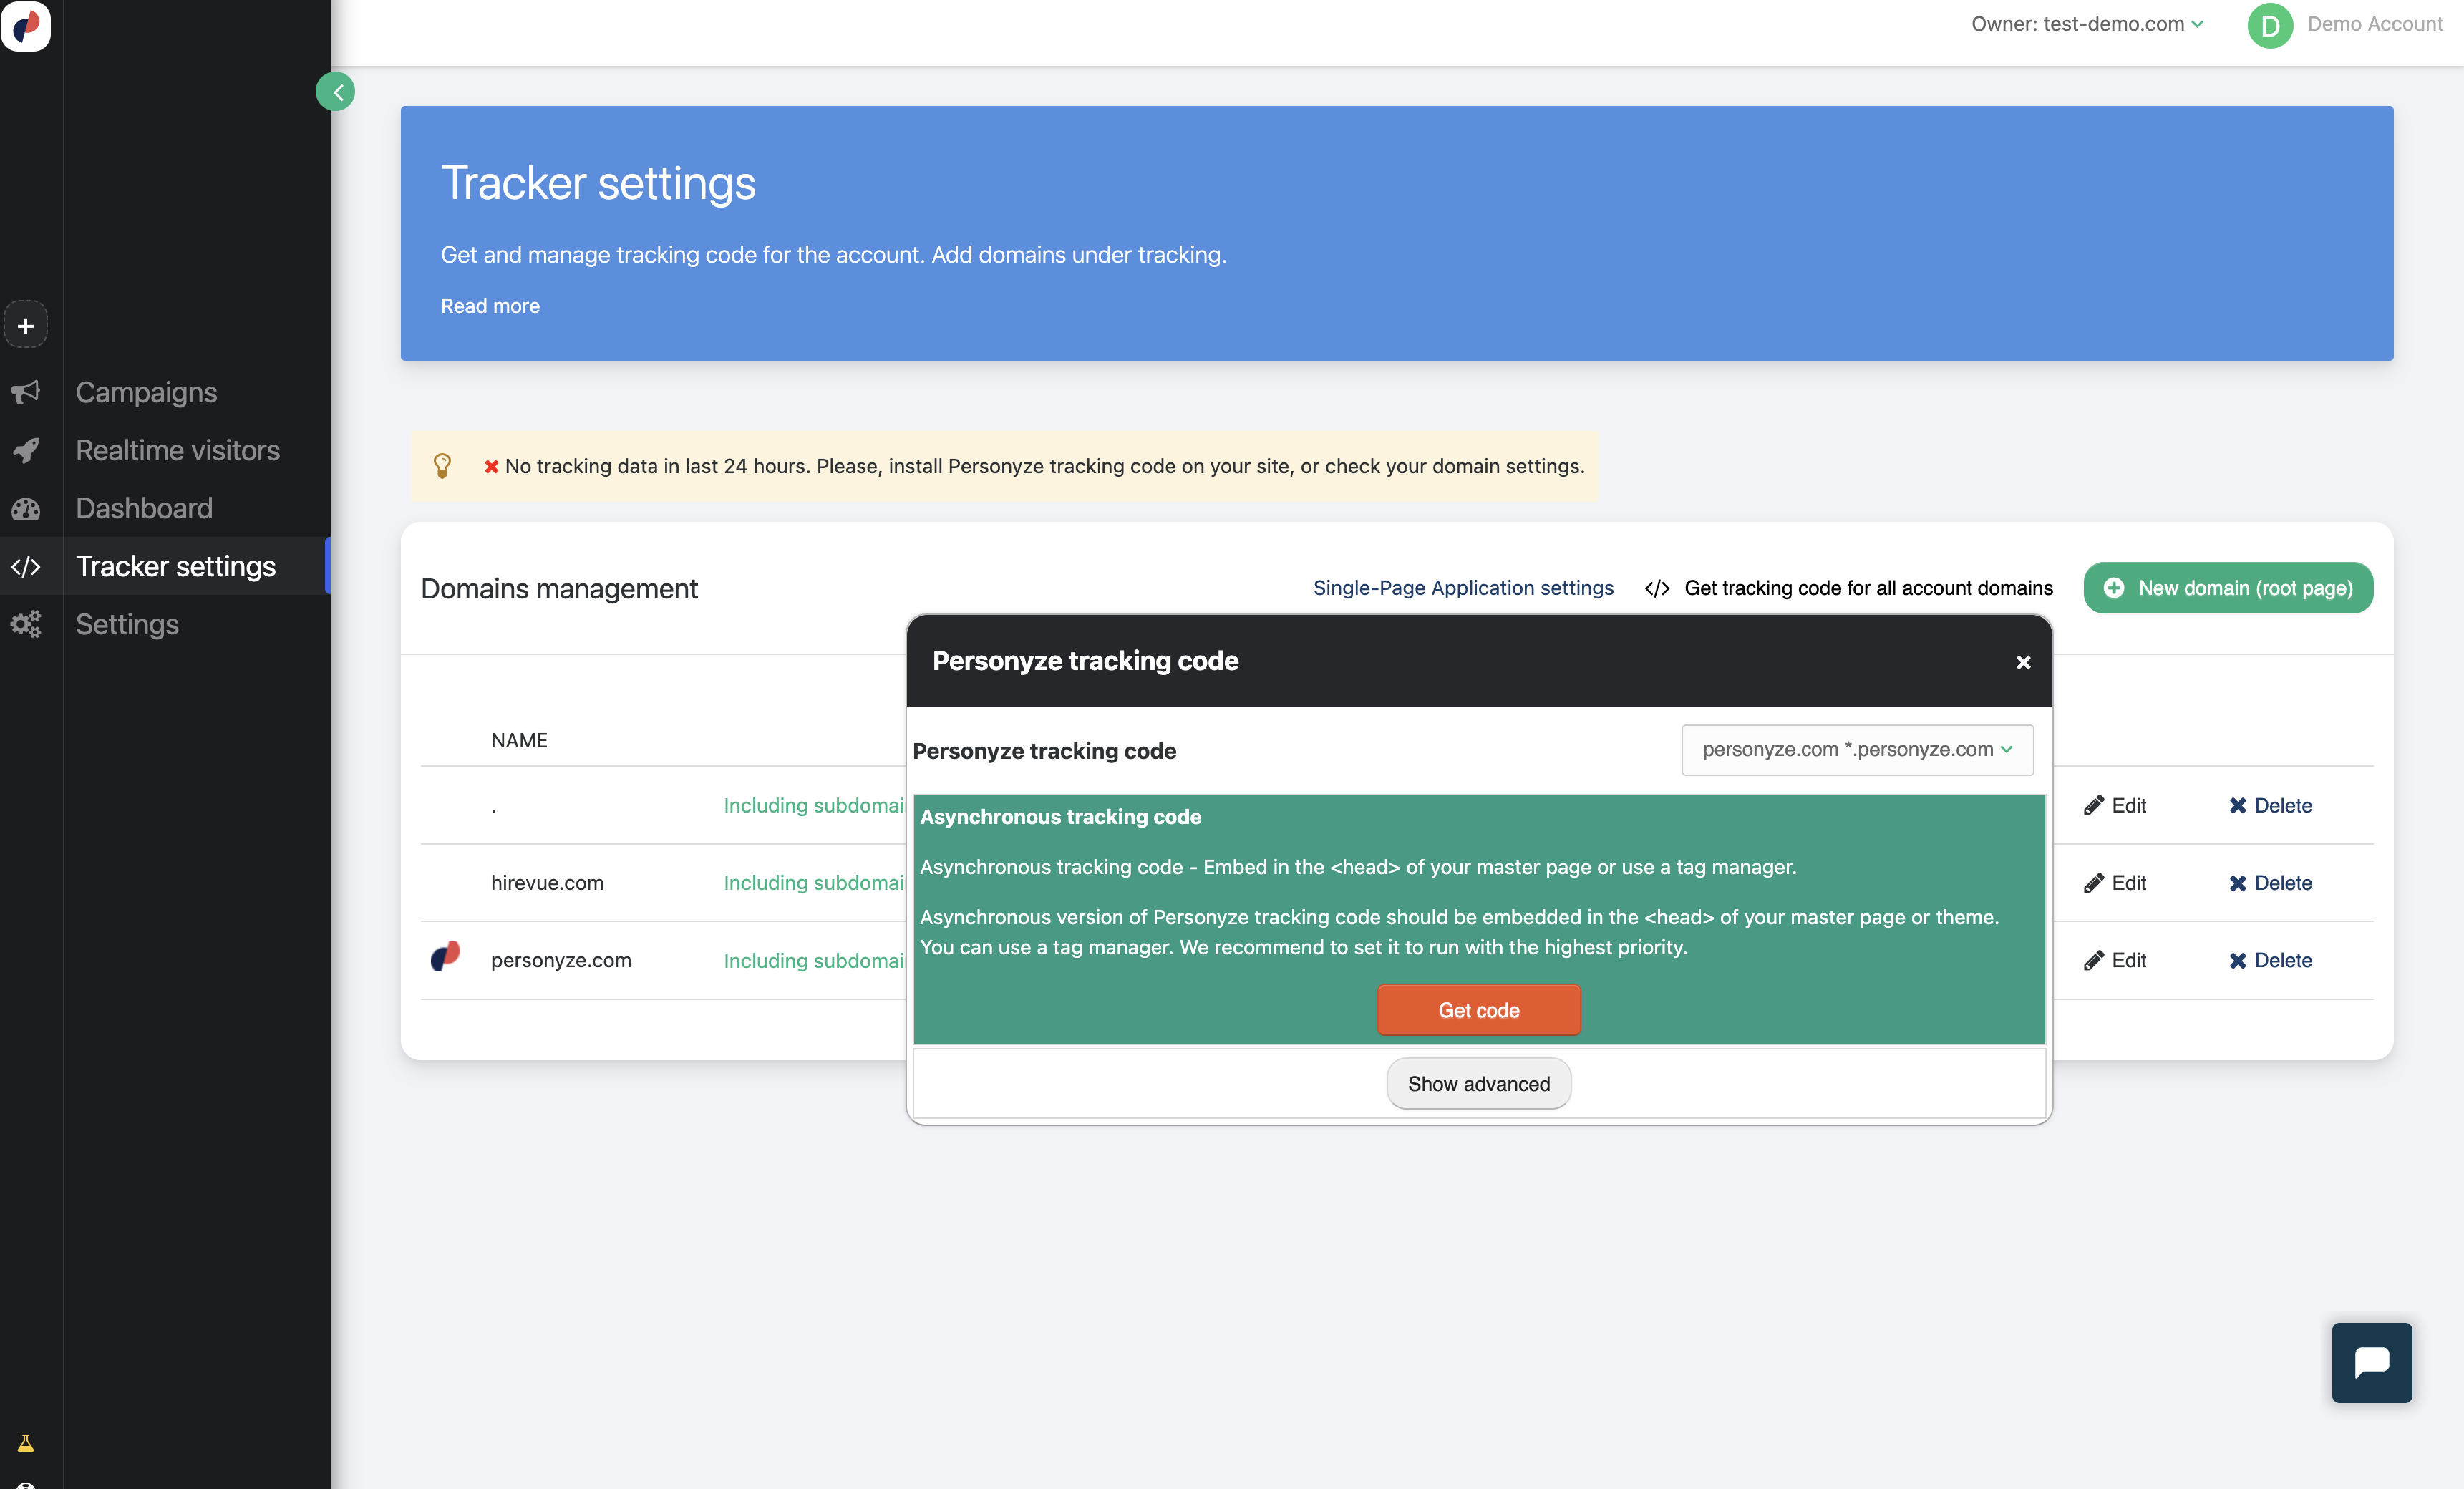Open Settings gears icon
2464x1489 pixels.
pos(26,624)
